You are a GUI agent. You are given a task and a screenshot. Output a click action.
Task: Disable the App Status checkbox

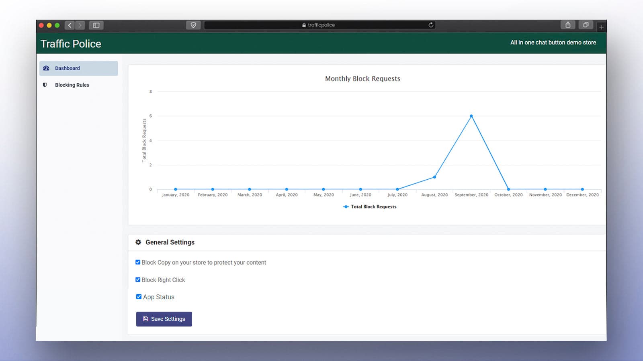pos(139,297)
